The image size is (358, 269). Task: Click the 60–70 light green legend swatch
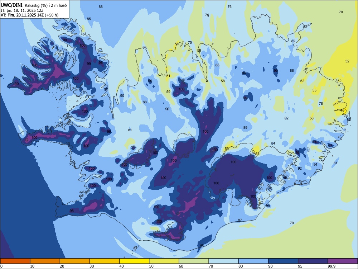194,261
